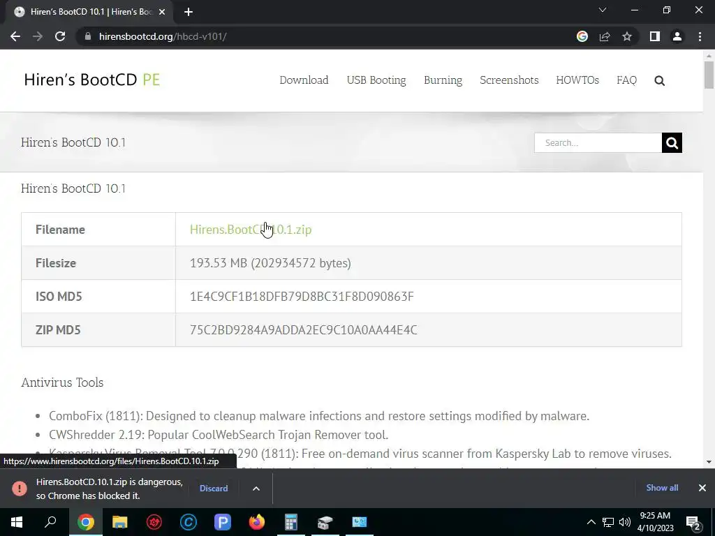Open Calculator from the taskbar
Screen dimensions: 715x536
[291, 522]
